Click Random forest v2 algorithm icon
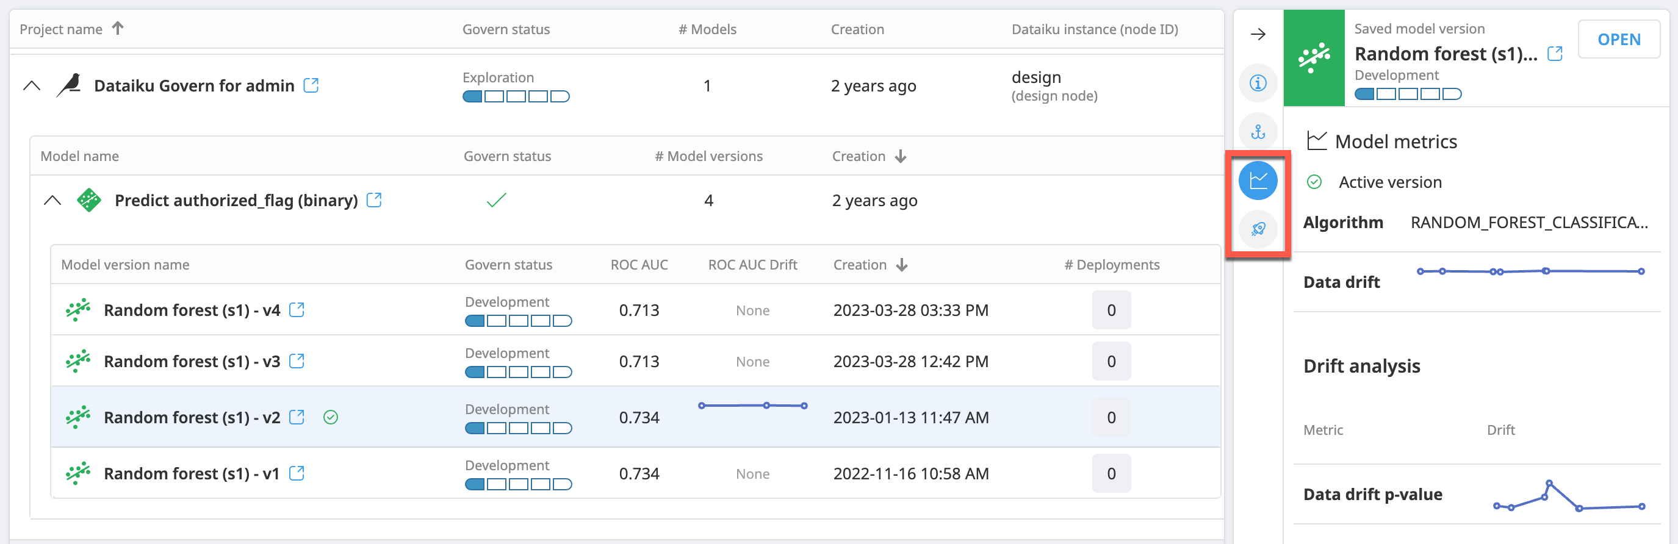This screenshot has height=544, width=1678. tap(78, 417)
